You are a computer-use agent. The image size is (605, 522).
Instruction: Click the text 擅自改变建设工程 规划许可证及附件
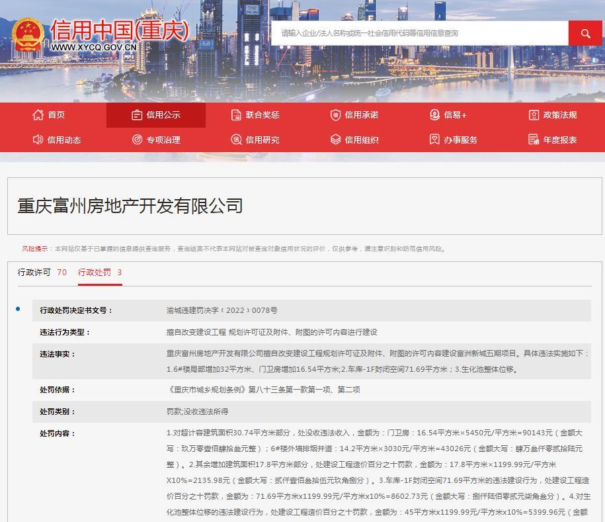pos(227,332)
